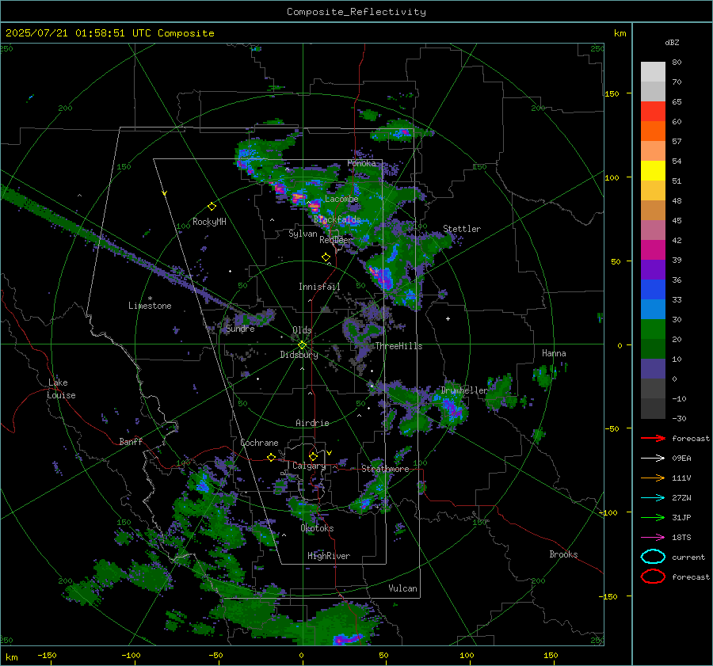The image size is (713, 666).
Task: Click the Drumheller city label
Action: 463,390
